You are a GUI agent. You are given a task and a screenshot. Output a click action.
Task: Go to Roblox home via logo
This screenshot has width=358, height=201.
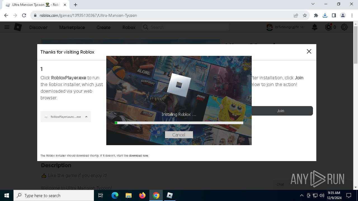click(18, 27)
